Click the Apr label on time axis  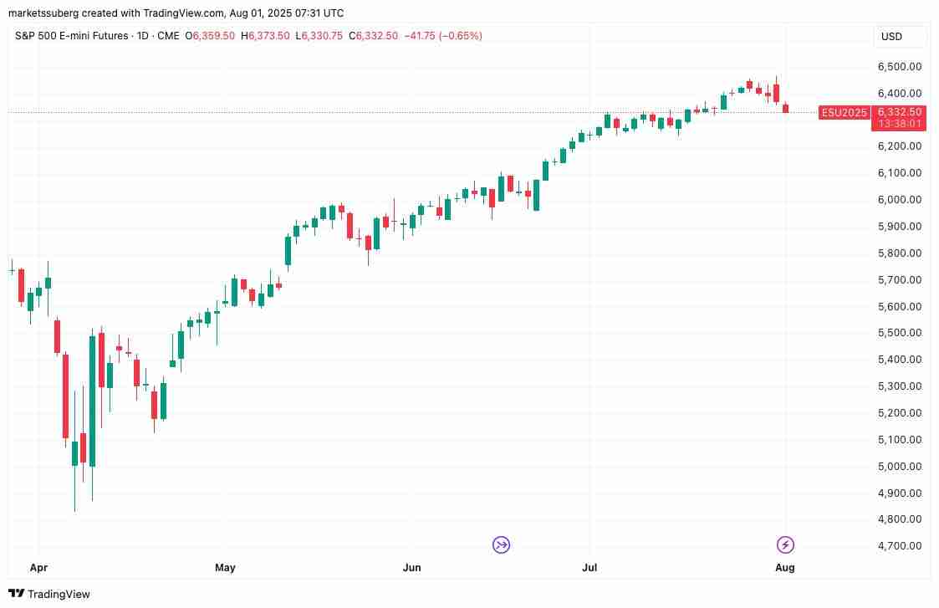(38, 568)
